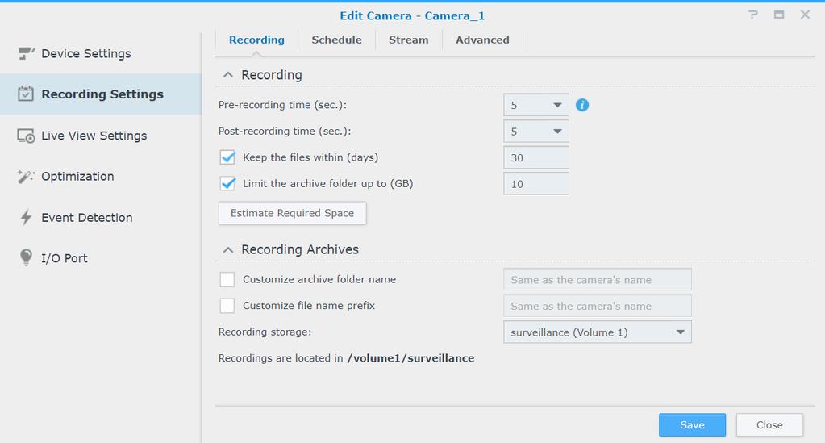825x443 pixels.
Task: Open the Optimization section
Action: tap(101, 177)
